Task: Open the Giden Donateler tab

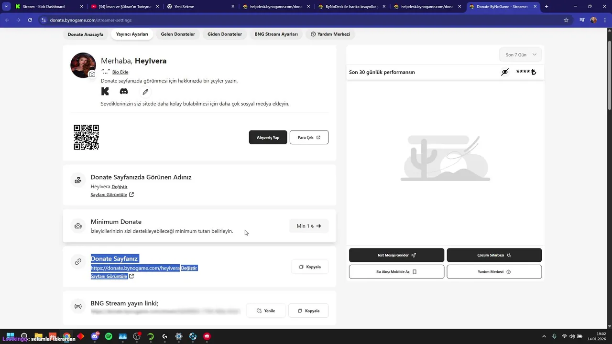Action: 225,34
